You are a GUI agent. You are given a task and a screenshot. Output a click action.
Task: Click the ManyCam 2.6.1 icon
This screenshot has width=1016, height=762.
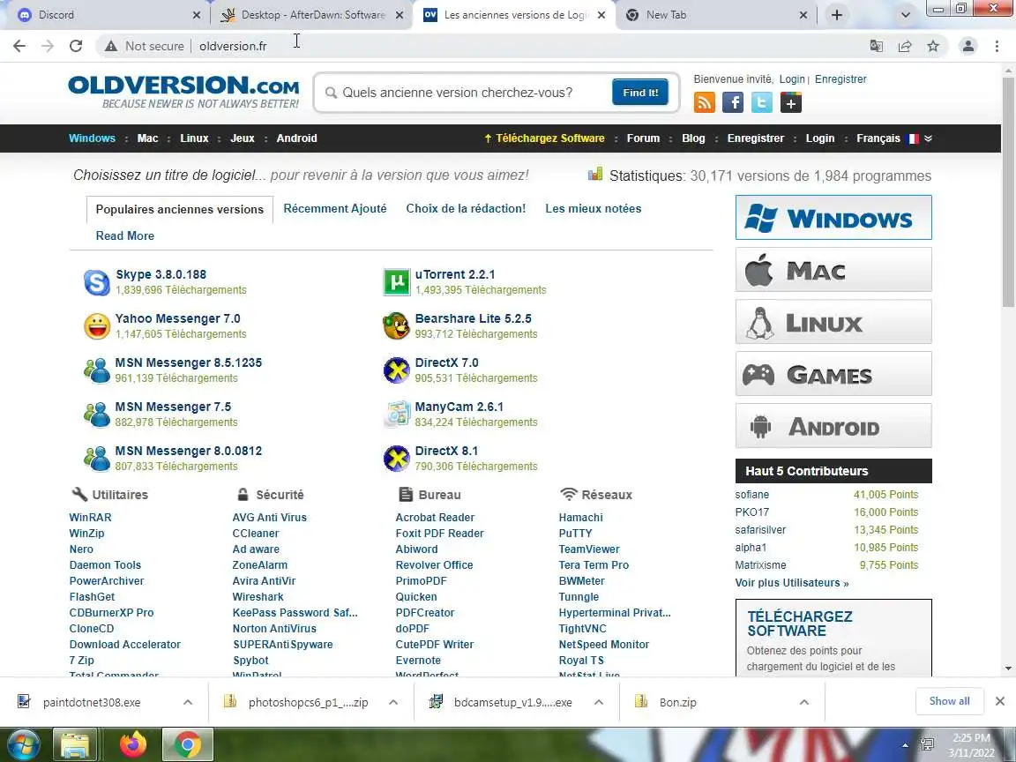tap(397, 415)
